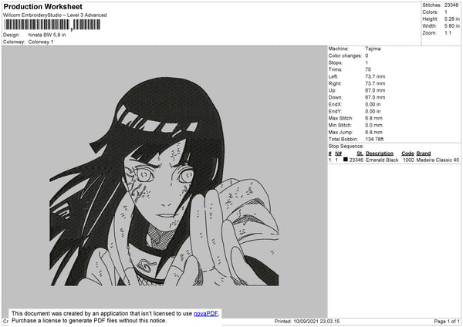Screen dimensions: 463x327
Task: Click the thread description 'Emerald Black'
Action: (x=382, y=160)
